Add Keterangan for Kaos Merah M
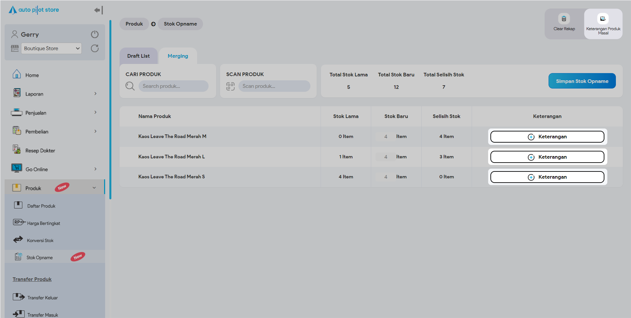This screenshot has height=318, width=631. point(547,137)
